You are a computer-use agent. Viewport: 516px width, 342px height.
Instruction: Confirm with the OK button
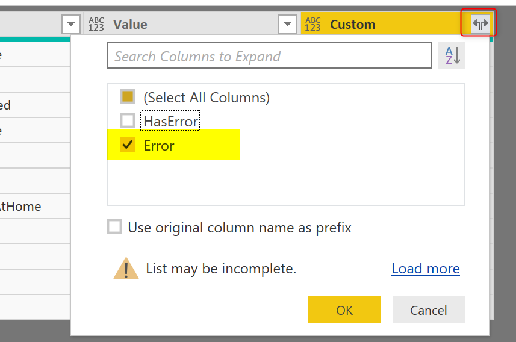(x=344, y=310)
